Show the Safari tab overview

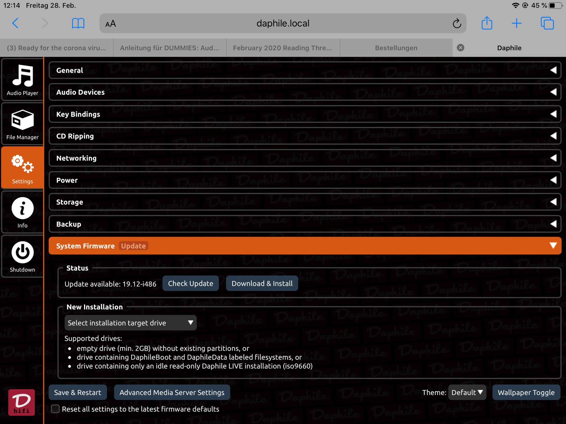(x=547, y=23)
